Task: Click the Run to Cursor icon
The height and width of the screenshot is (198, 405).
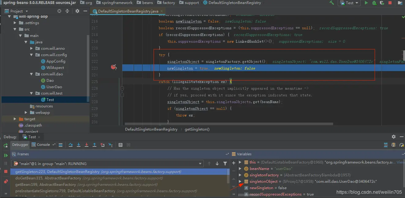Action: click(110, 145)
